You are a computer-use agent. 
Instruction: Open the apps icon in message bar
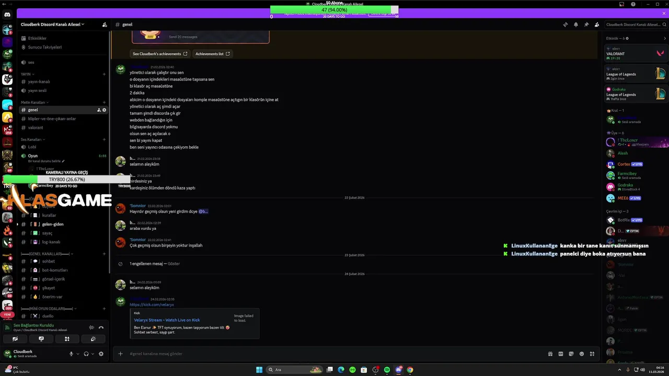592,354
